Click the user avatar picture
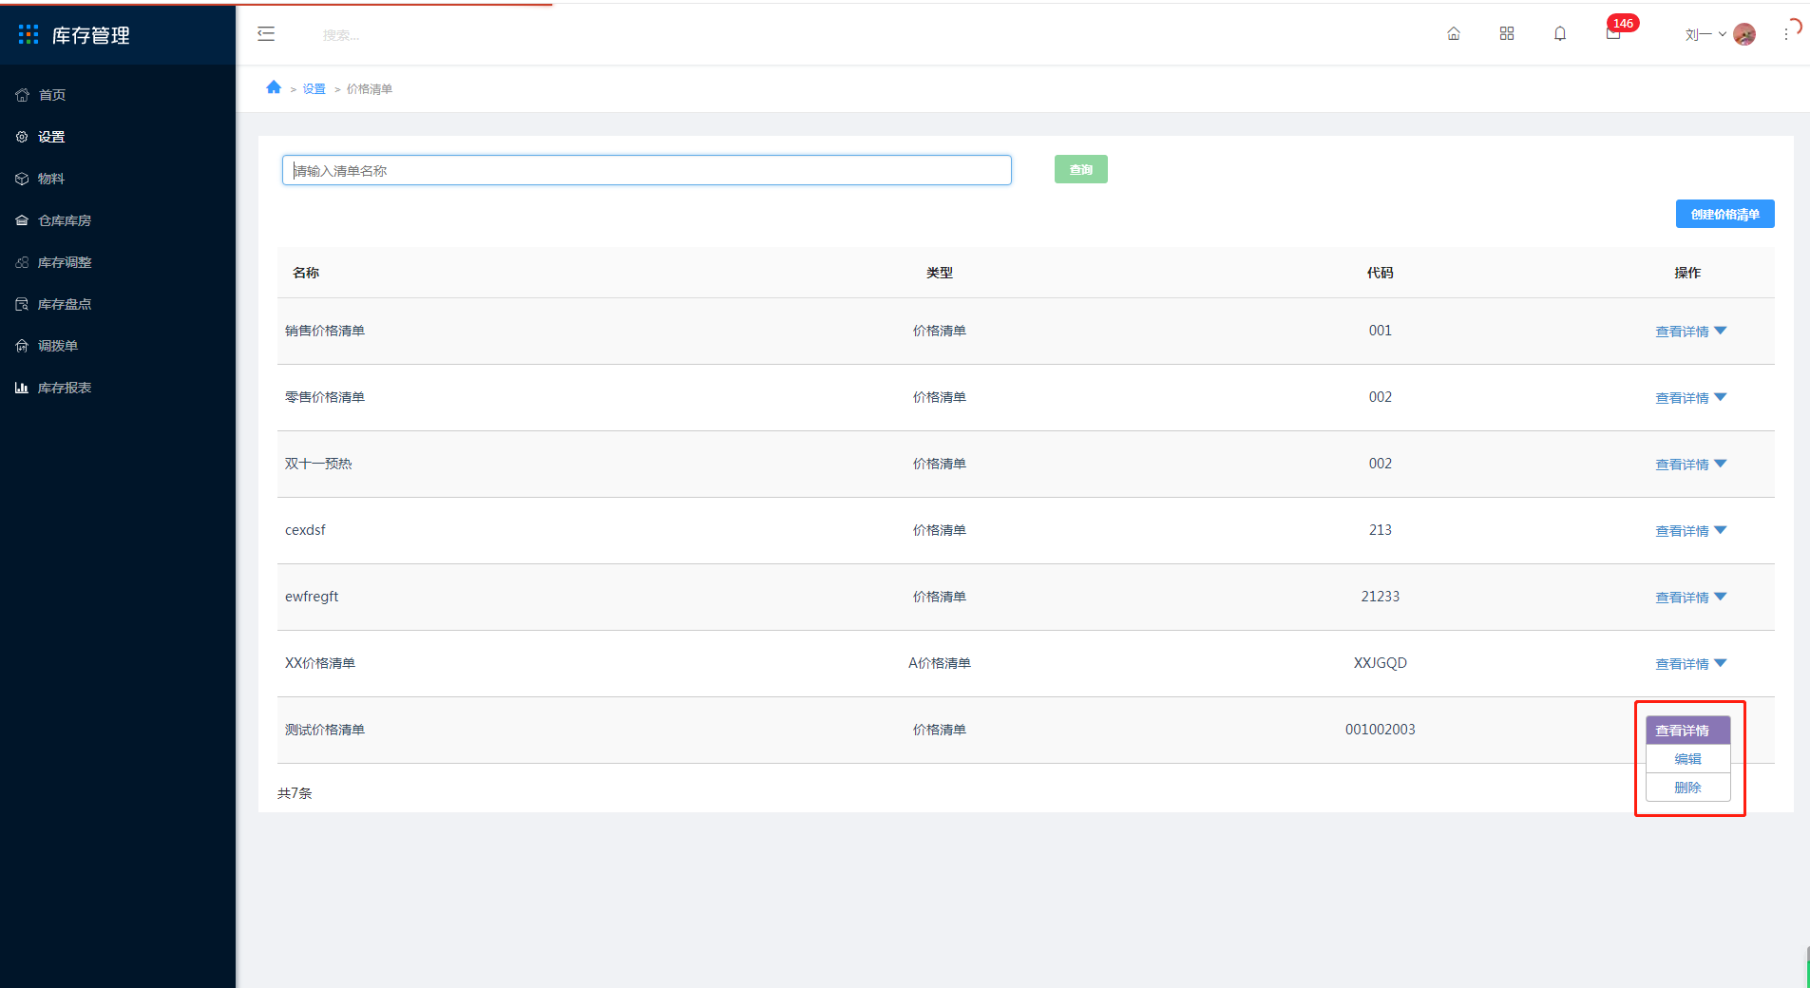This screenshot has height=988, width=1810. click(x=1744, y=34)
